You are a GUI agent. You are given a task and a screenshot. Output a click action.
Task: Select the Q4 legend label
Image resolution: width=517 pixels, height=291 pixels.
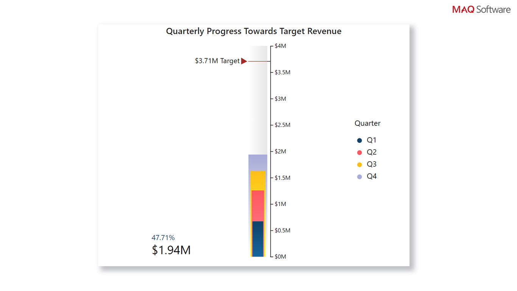(372, 177)
